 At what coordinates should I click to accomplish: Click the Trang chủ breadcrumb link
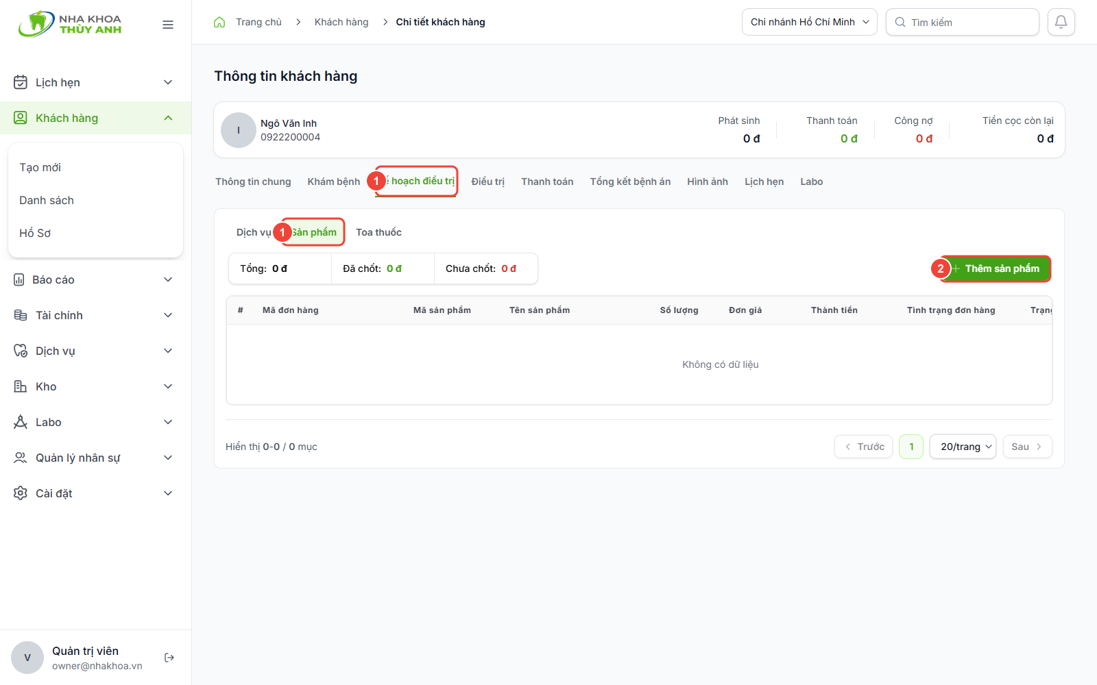[x=258, y=22]
